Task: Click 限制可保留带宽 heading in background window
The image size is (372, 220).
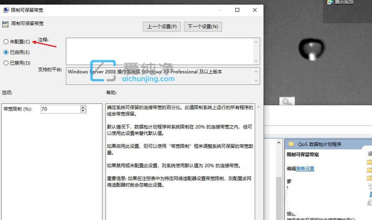Action: [303, 155]
